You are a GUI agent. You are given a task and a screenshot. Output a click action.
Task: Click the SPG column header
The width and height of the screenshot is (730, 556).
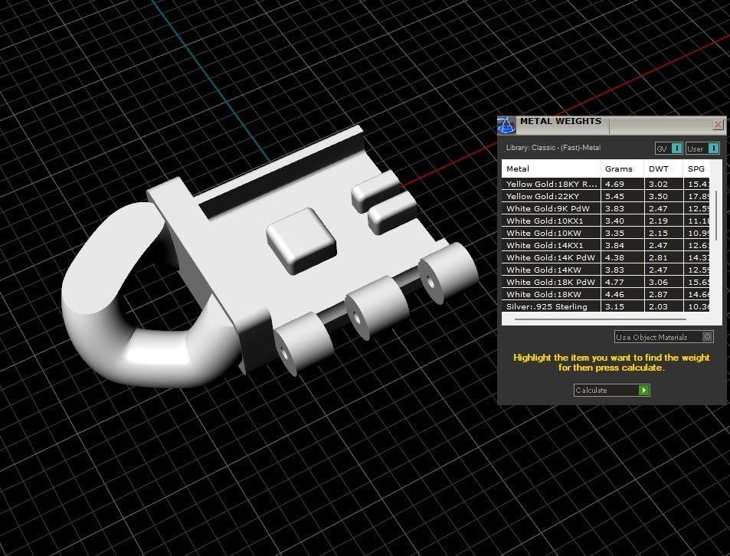(x=696, y=169)
